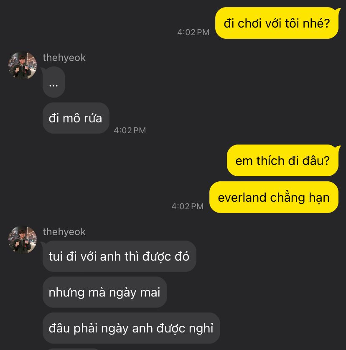Tap thehyeok's top profile picture
Image resolution: width=346 pixels, height=350 pixels.
(x=22, y=66)
